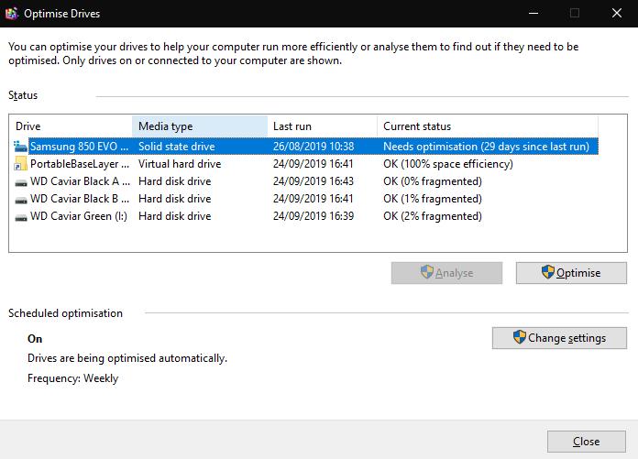The height and width of the screenshot is (459, 638).
Task: Click the PortableBaseLayer drive icon
Action: pos(20,164)
